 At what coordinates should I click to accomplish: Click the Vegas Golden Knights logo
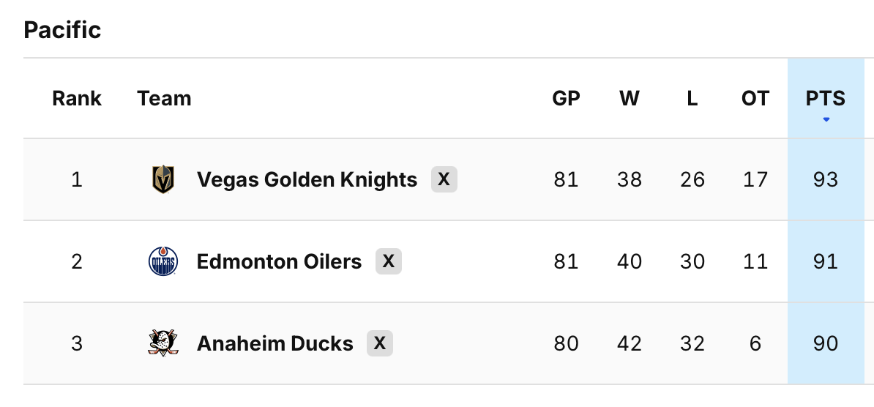(163, 179)
